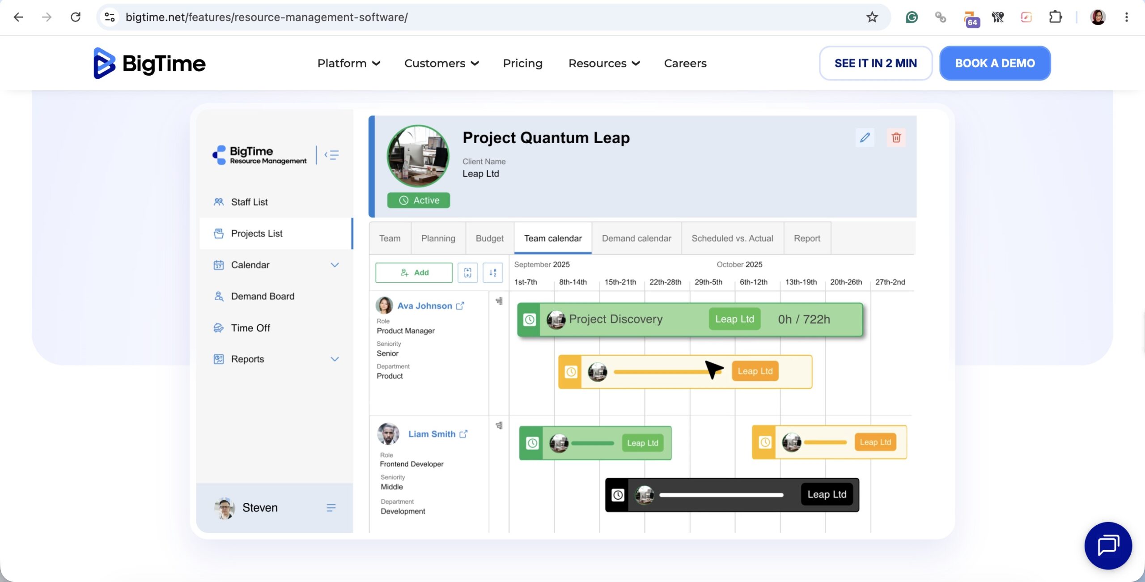Click the clock icon on Project Discovery bar
1145x582 pixels.
tap(530, 319)
